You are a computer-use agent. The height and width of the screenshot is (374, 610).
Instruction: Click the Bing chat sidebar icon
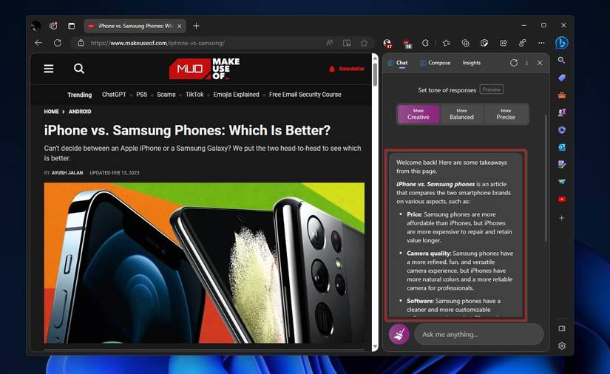(x=561, y=43)
